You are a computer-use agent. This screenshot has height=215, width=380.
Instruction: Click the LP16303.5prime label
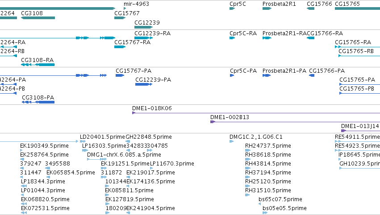pyautogui.click(x=104, y=146)
